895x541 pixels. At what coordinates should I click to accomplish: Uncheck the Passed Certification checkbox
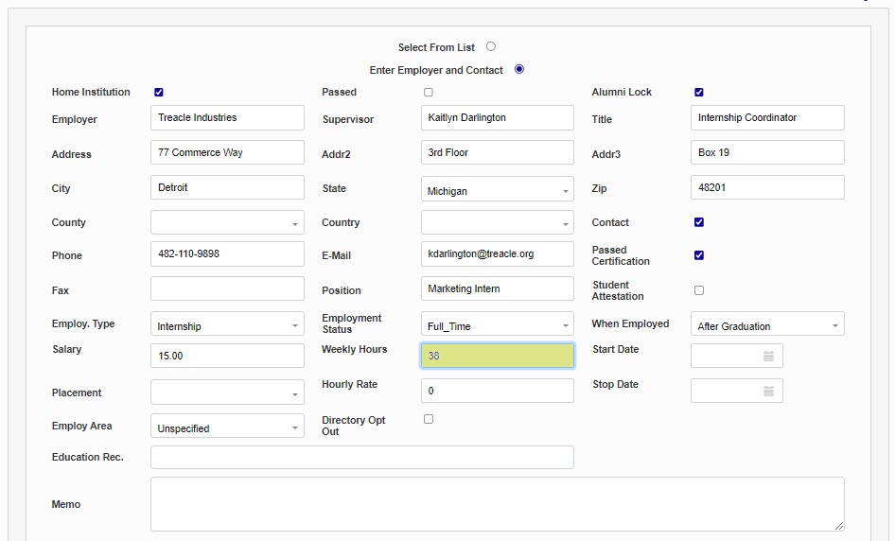[699, 255]
